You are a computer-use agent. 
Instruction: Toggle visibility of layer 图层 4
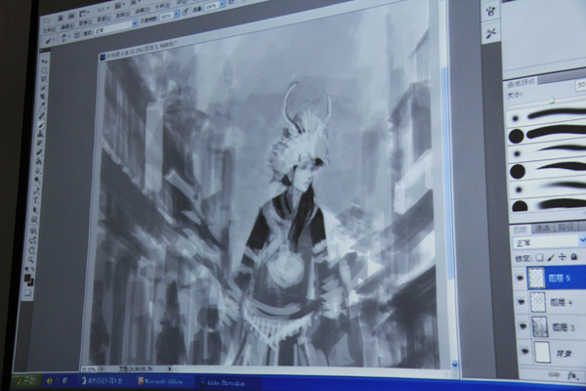pos(521,302)
